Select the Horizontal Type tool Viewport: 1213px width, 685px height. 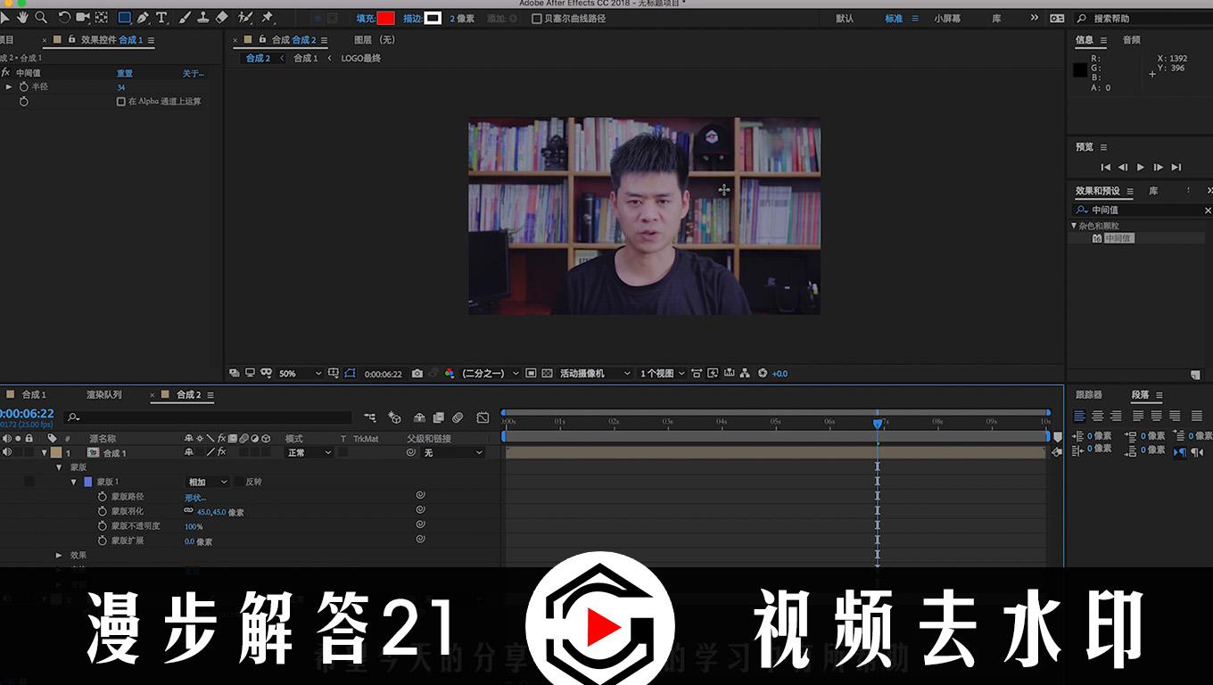pos(161,17)
